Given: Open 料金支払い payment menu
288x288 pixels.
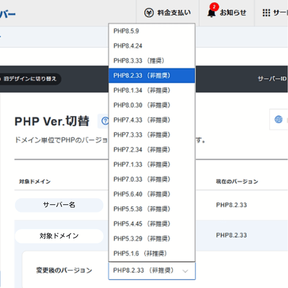Looking at the screenshot, I should 168,13.
